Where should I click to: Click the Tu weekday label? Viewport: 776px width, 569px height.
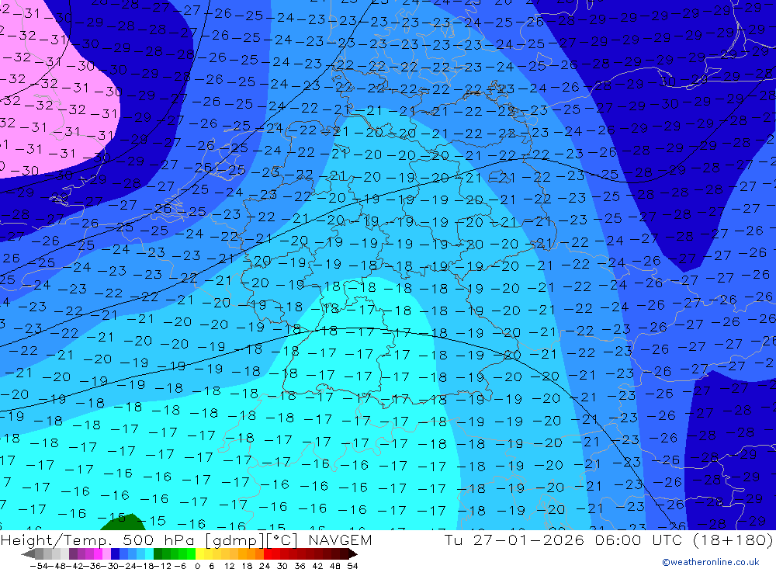click(453, 540)
